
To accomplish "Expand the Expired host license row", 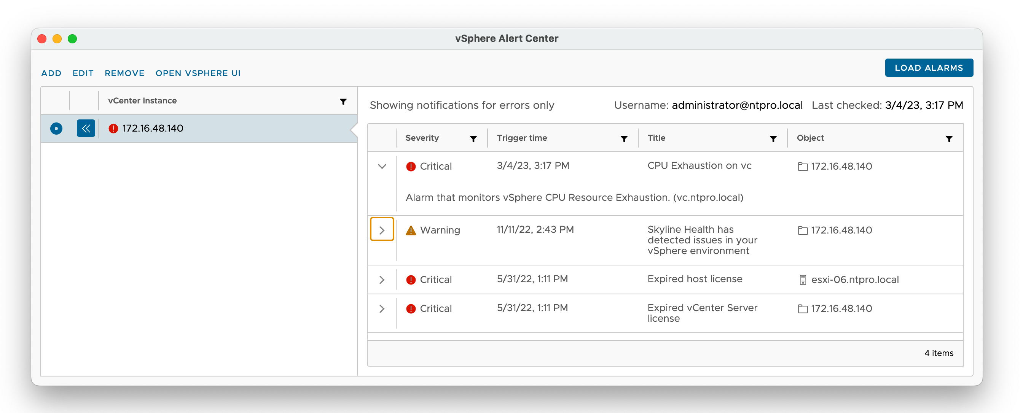I will tap(382, 280).
